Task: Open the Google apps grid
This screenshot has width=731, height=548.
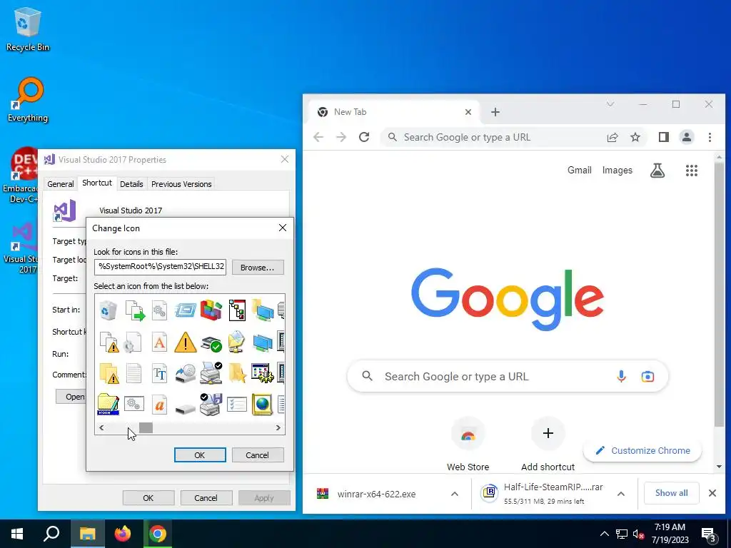Action: click(692, 171)
